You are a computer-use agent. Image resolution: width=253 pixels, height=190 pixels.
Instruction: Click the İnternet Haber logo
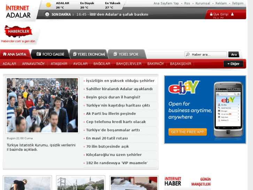click(173, 181)
